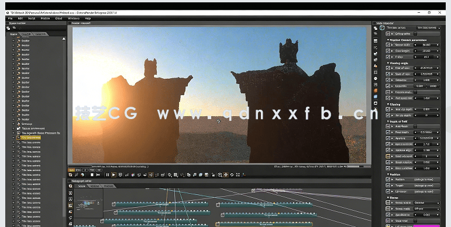Collapse the Viewing angle section
Viewport: 451px width, 227px height.
click(x=388, y=63)
